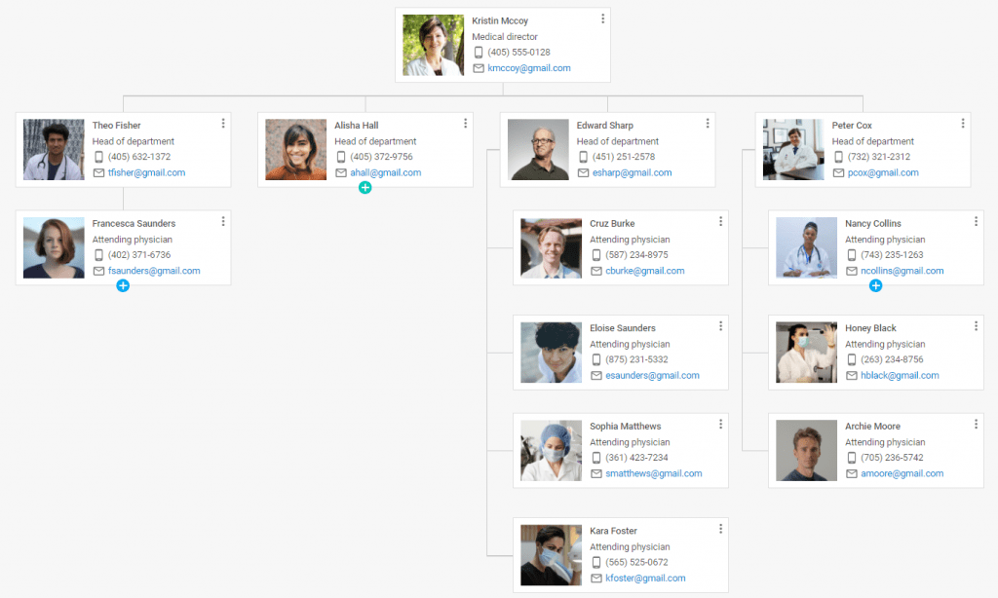This screenshot has width=998, height=598.
Task: Expand hidden subordinates under Alisha Hall
Action: point(365,187)
